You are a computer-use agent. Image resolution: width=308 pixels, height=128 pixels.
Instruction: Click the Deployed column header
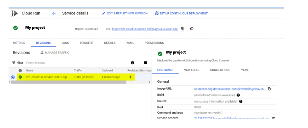[x=107, y=70]
